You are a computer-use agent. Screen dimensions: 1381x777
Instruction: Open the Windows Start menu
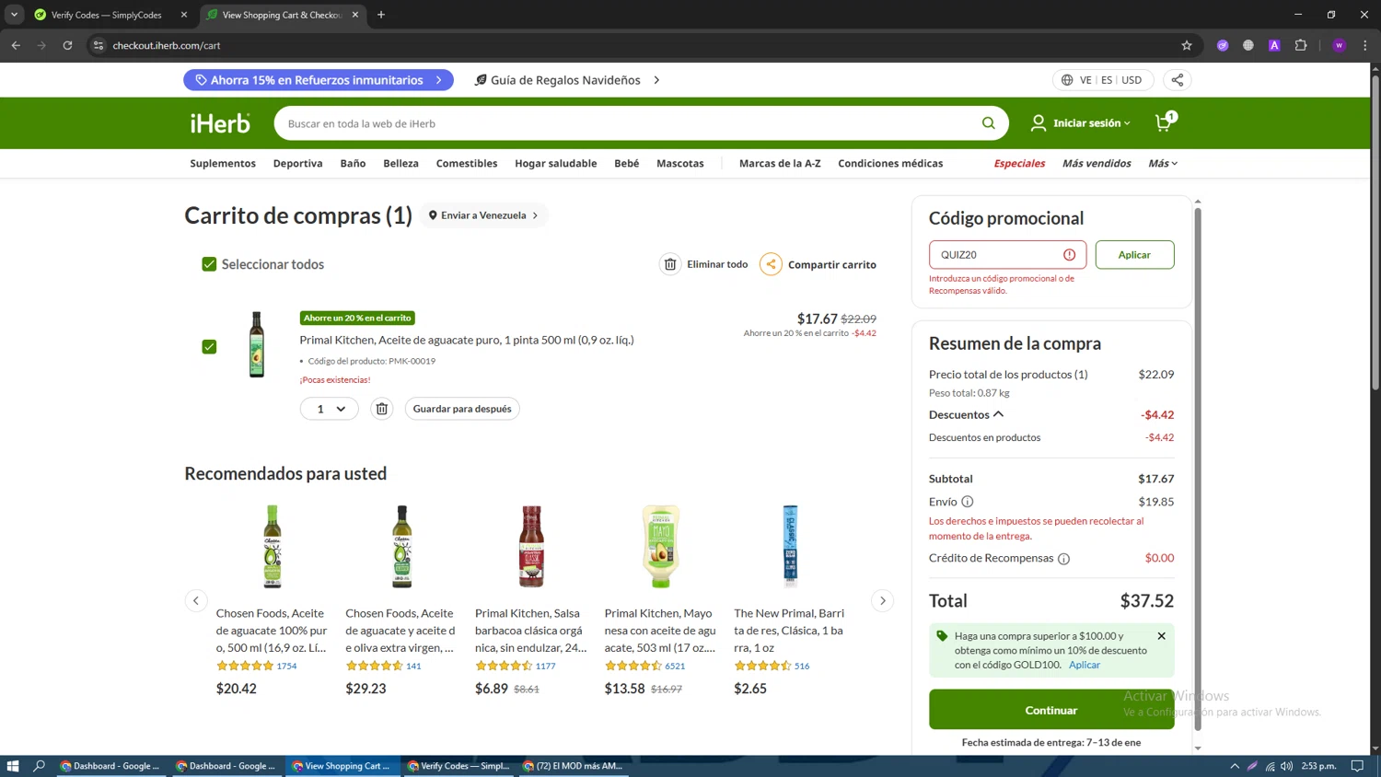(x=13, y=766)
